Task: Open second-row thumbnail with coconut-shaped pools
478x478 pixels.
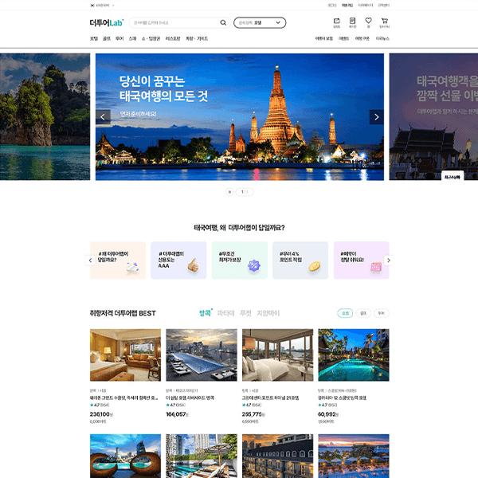Action: click(125, 456)
